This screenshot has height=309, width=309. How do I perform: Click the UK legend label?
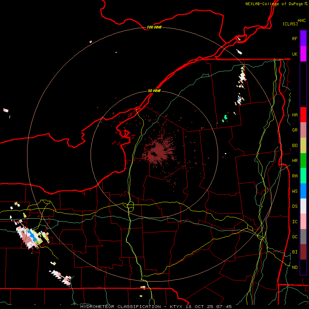295,54
